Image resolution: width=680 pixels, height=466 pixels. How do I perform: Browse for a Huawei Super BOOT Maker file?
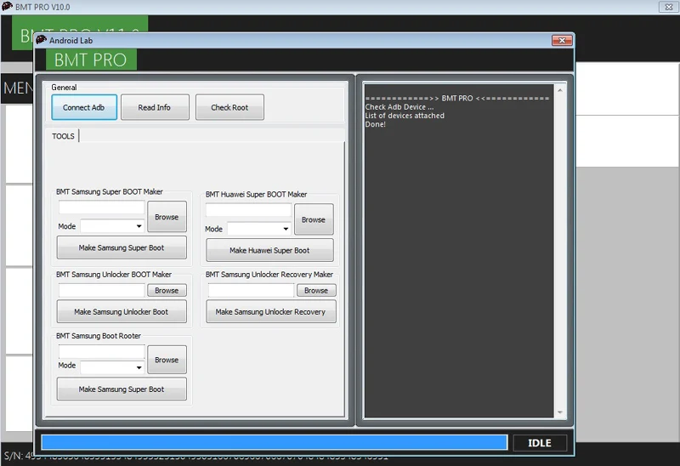(x=314, y=219)
